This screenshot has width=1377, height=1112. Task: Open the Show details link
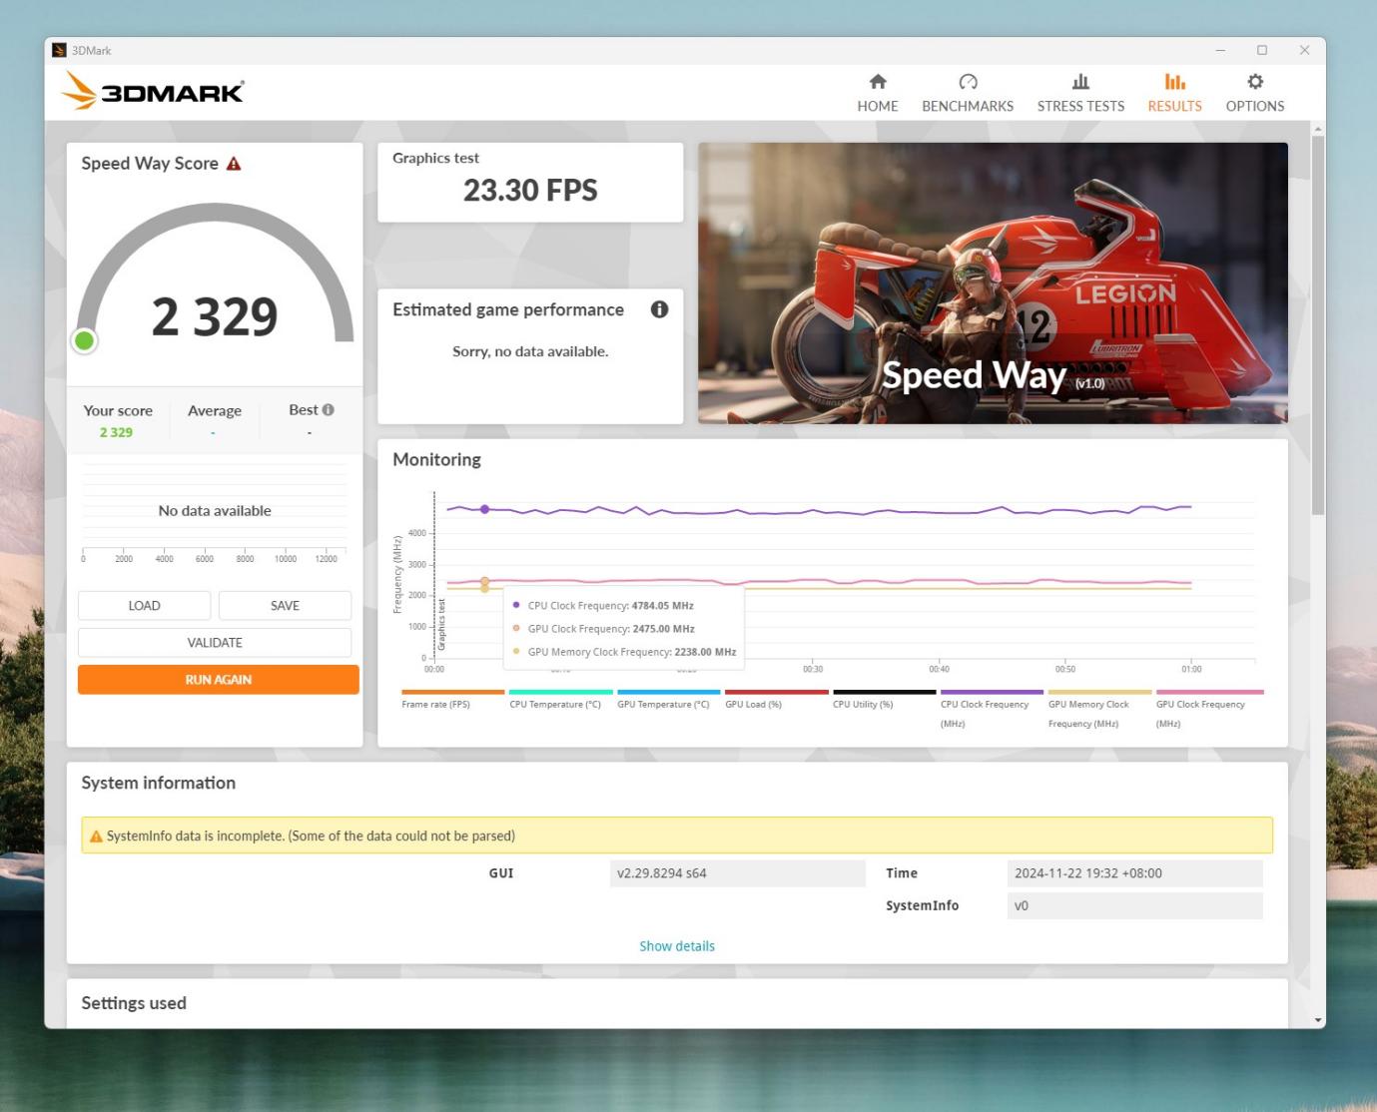click(x=677, y=946)
